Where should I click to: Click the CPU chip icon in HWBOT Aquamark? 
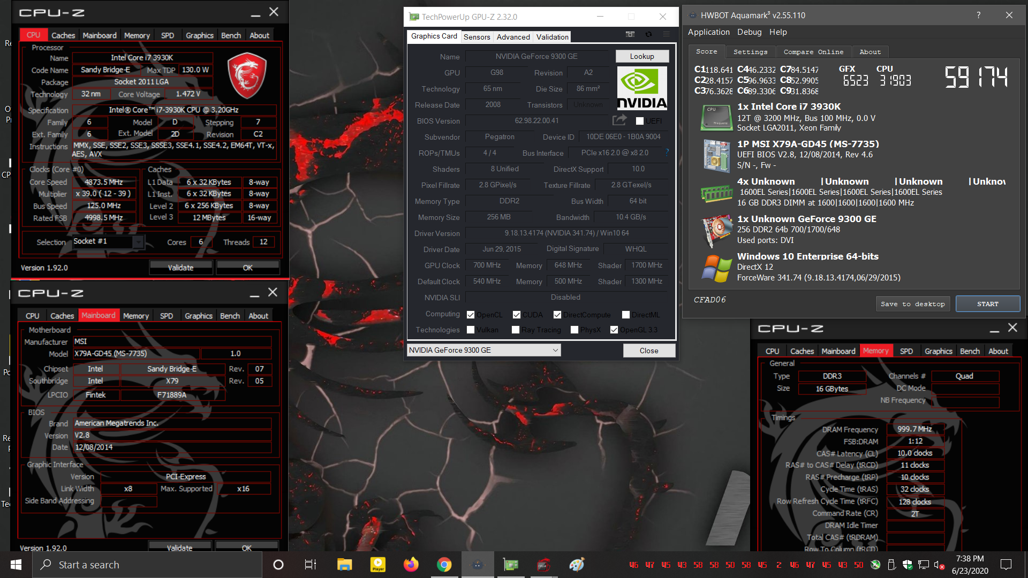click(716, 118)
